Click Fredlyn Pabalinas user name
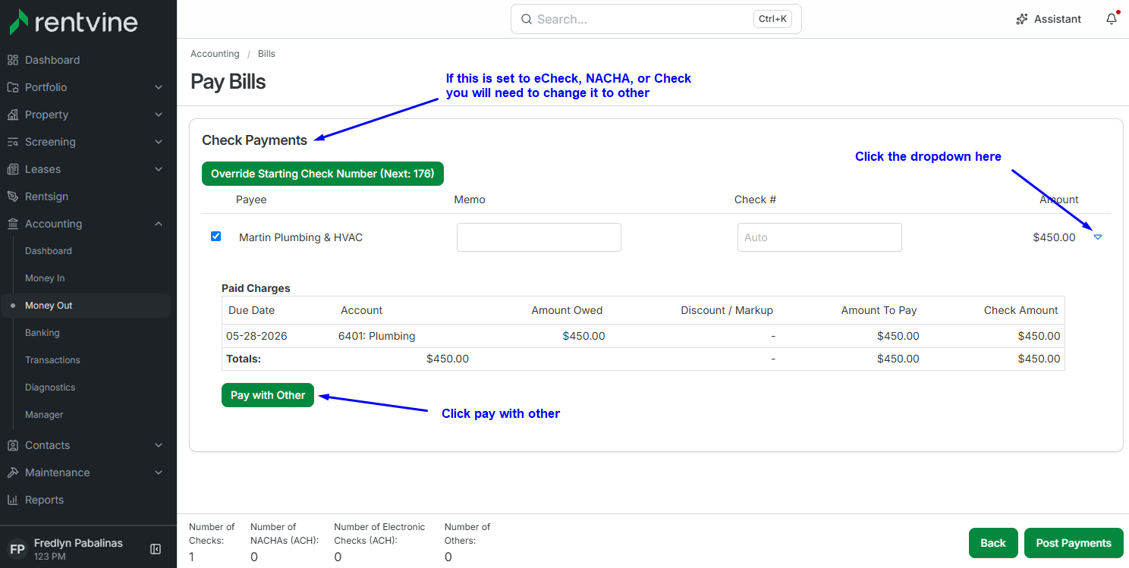The image size is (1129, 568). (x=78, y=543)
